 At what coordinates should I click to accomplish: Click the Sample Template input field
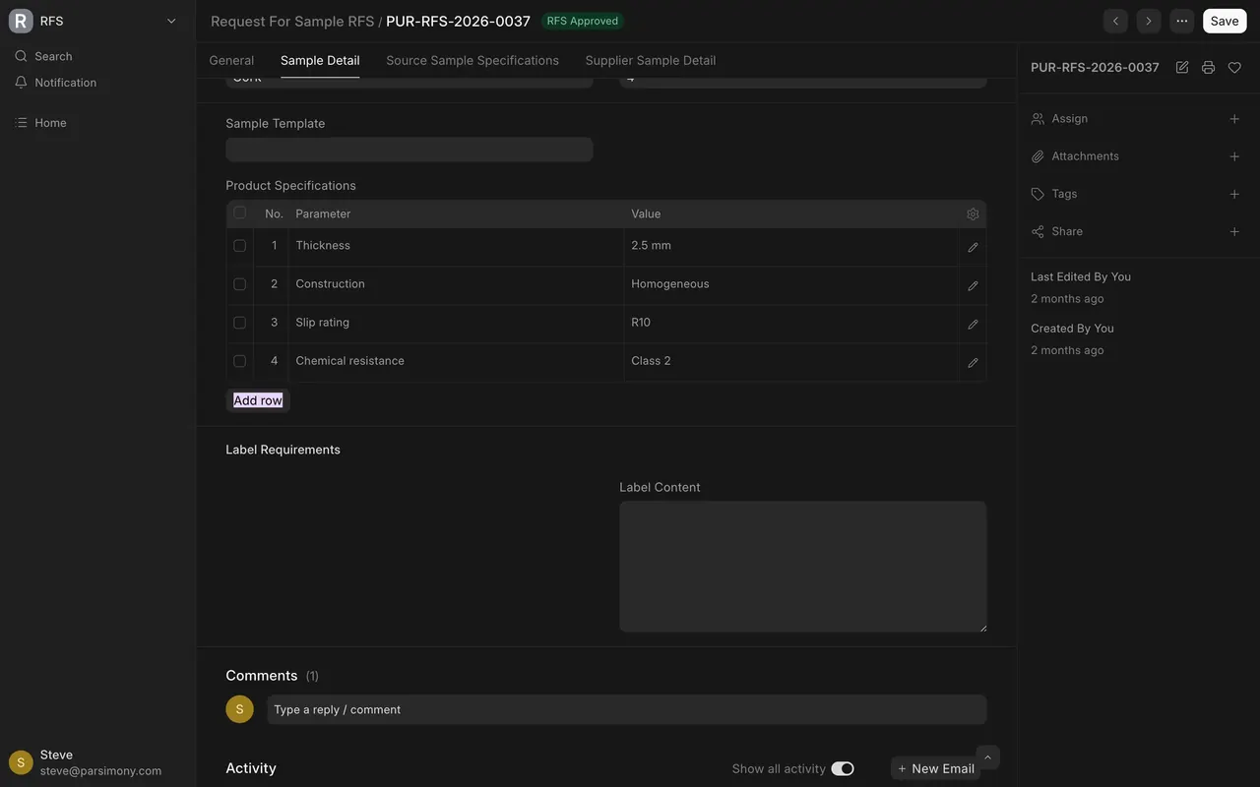(409, 150)
